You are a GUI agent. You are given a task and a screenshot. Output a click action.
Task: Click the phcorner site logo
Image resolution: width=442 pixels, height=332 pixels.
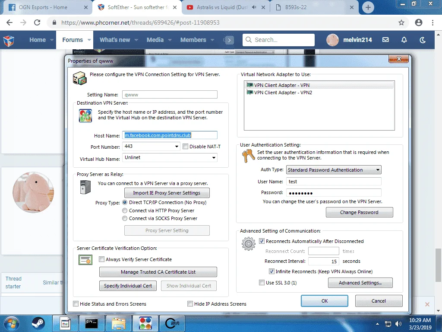pyautogui.click(x=9, y=41)
